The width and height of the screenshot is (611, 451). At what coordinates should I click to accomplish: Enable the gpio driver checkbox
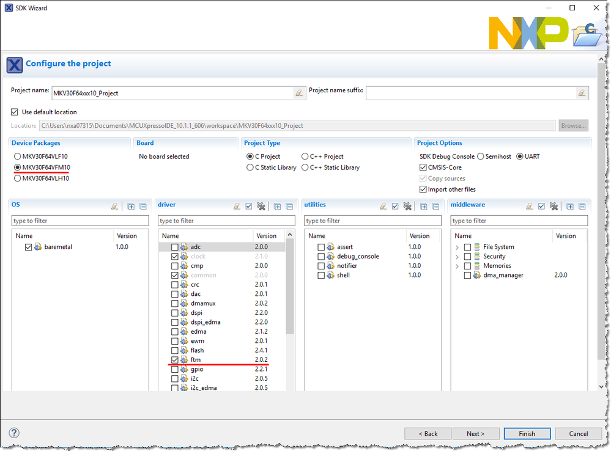pyautogui.click(x=174, y=369)
